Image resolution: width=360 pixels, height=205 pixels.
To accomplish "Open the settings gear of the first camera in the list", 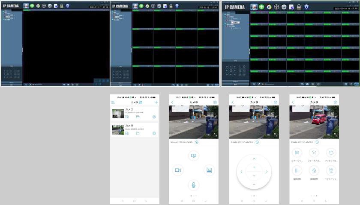I will [x=154, y=117].
